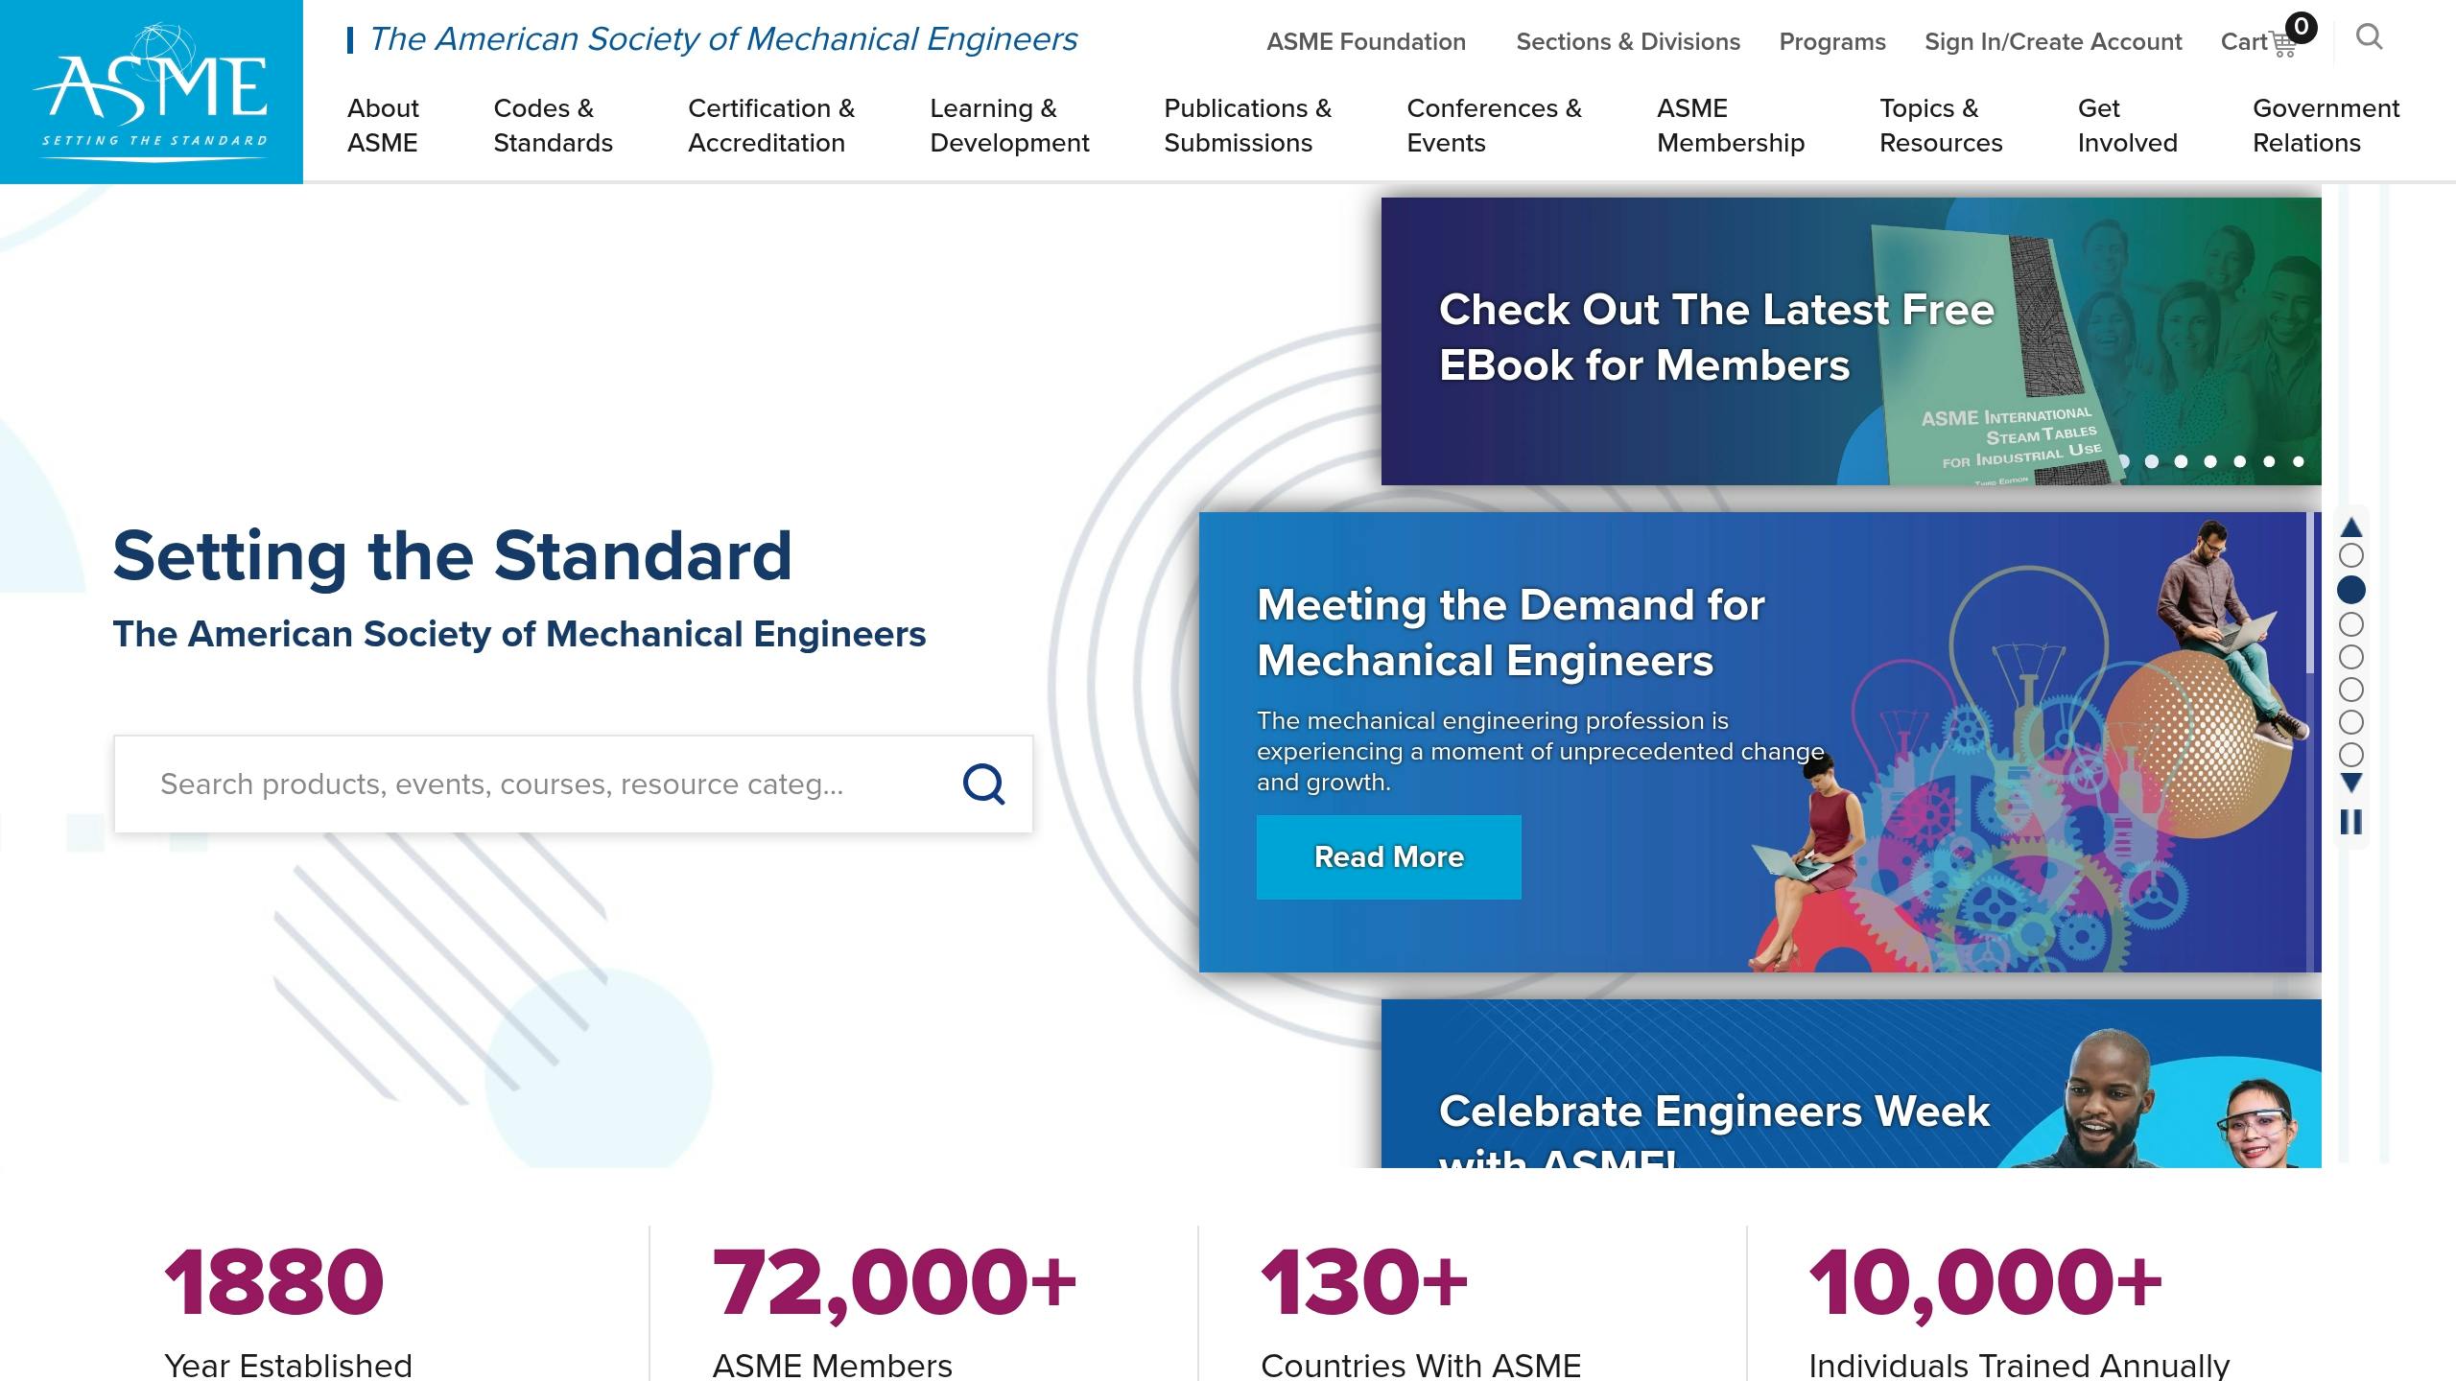Click the Individuals Trained Annually label
2456x1381 pixels.
[x=2019, y=1366]
